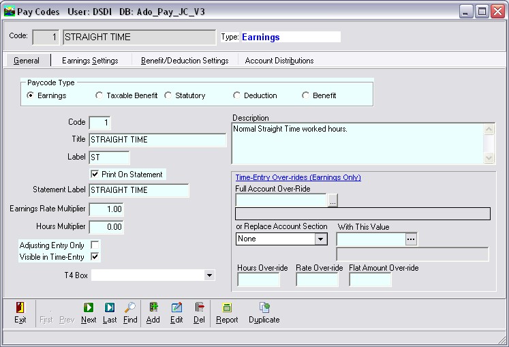Maximize the Pay Codes window
The image size is (509, 347).
pos(482,12)
